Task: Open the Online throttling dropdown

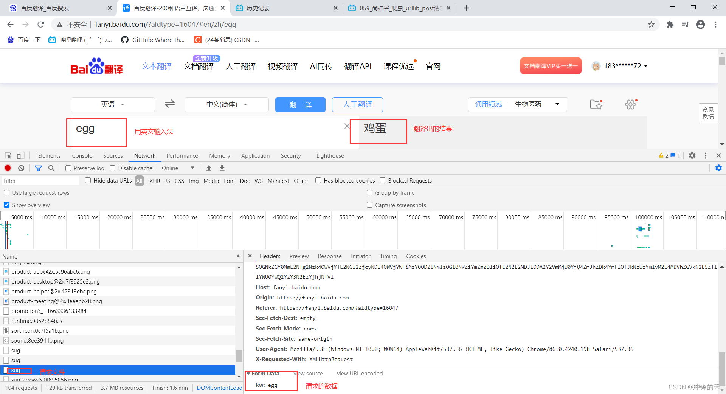Action: [x=177, y=168]
